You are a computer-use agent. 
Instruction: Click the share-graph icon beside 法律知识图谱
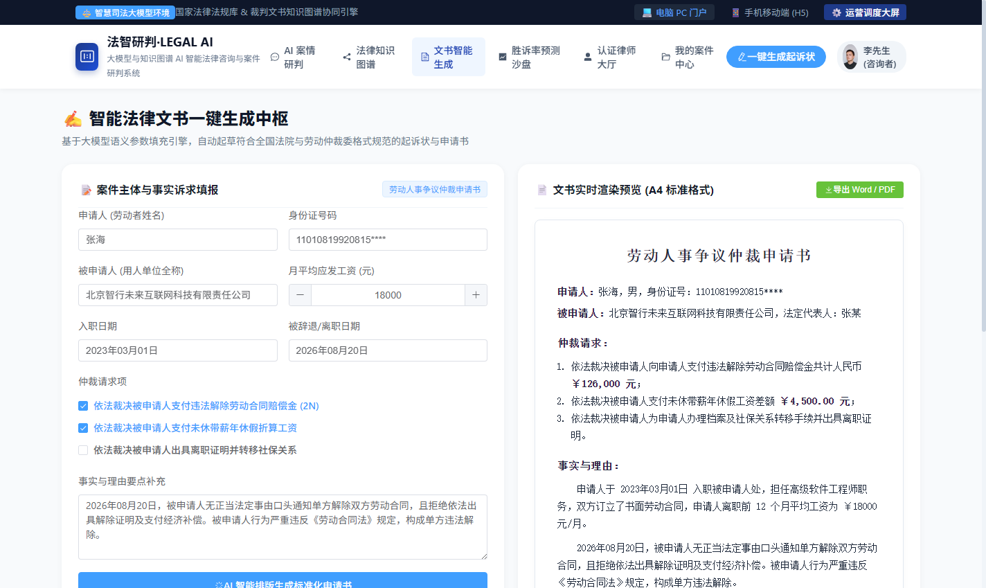pyautogui.click(x=346, y=57)
